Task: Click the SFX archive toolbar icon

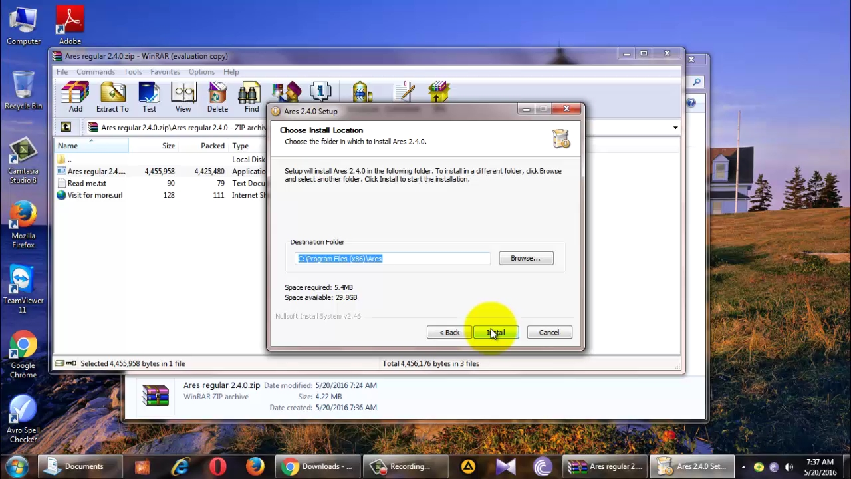Action: (x=438, y=92)
